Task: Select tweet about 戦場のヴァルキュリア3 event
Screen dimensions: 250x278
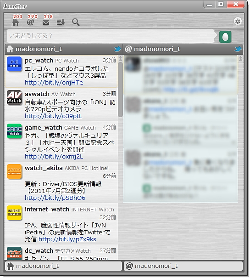Action: point(69,143)
